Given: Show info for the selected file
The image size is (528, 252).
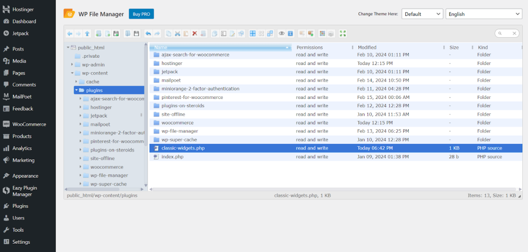Looking at the screenshot, I should pyautogui.click(x=290, y=33).
